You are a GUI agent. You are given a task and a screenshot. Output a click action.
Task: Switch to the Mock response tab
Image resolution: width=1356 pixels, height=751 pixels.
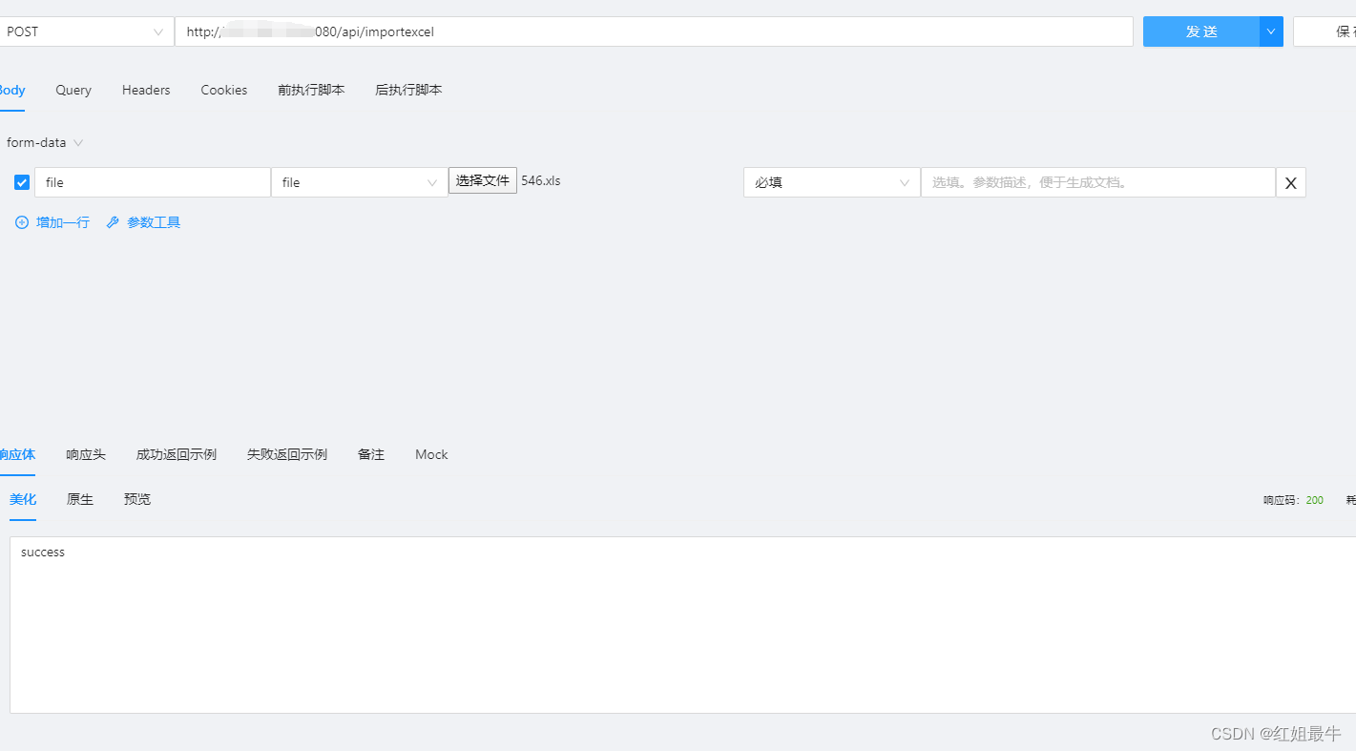pos(430,454)
